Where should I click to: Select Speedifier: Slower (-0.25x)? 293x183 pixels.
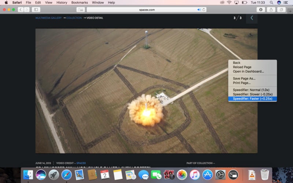click(x=252, y=94)
